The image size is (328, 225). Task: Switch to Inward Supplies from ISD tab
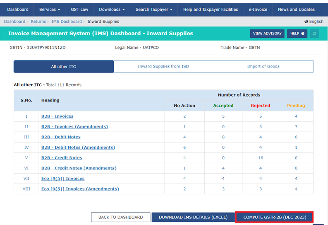coord(163,66)
